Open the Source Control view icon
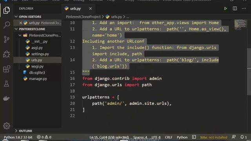This screenshot has height=141, width=251. pos(6,40)
